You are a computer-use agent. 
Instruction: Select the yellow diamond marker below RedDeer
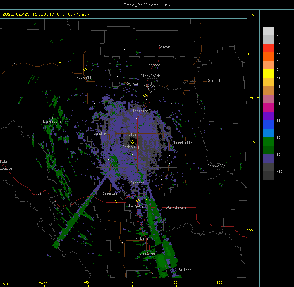pos(145,96)
